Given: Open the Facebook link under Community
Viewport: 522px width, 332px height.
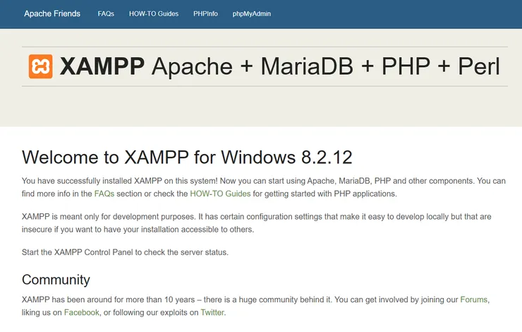Looking at the screenshot, I should pyautogui.click(x=82, y=312).
